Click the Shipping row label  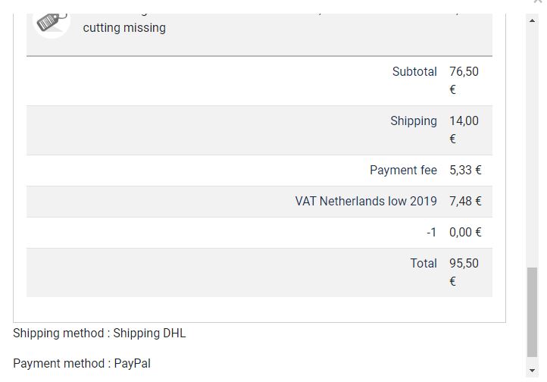tap(414, 121)
